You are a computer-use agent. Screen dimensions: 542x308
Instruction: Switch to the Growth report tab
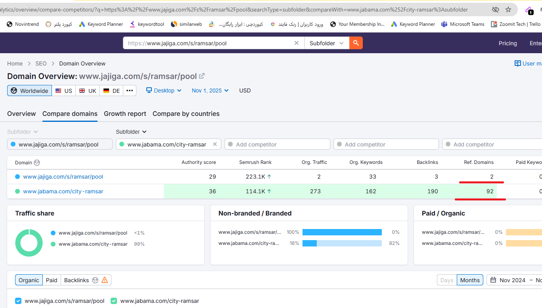(125, 114)
